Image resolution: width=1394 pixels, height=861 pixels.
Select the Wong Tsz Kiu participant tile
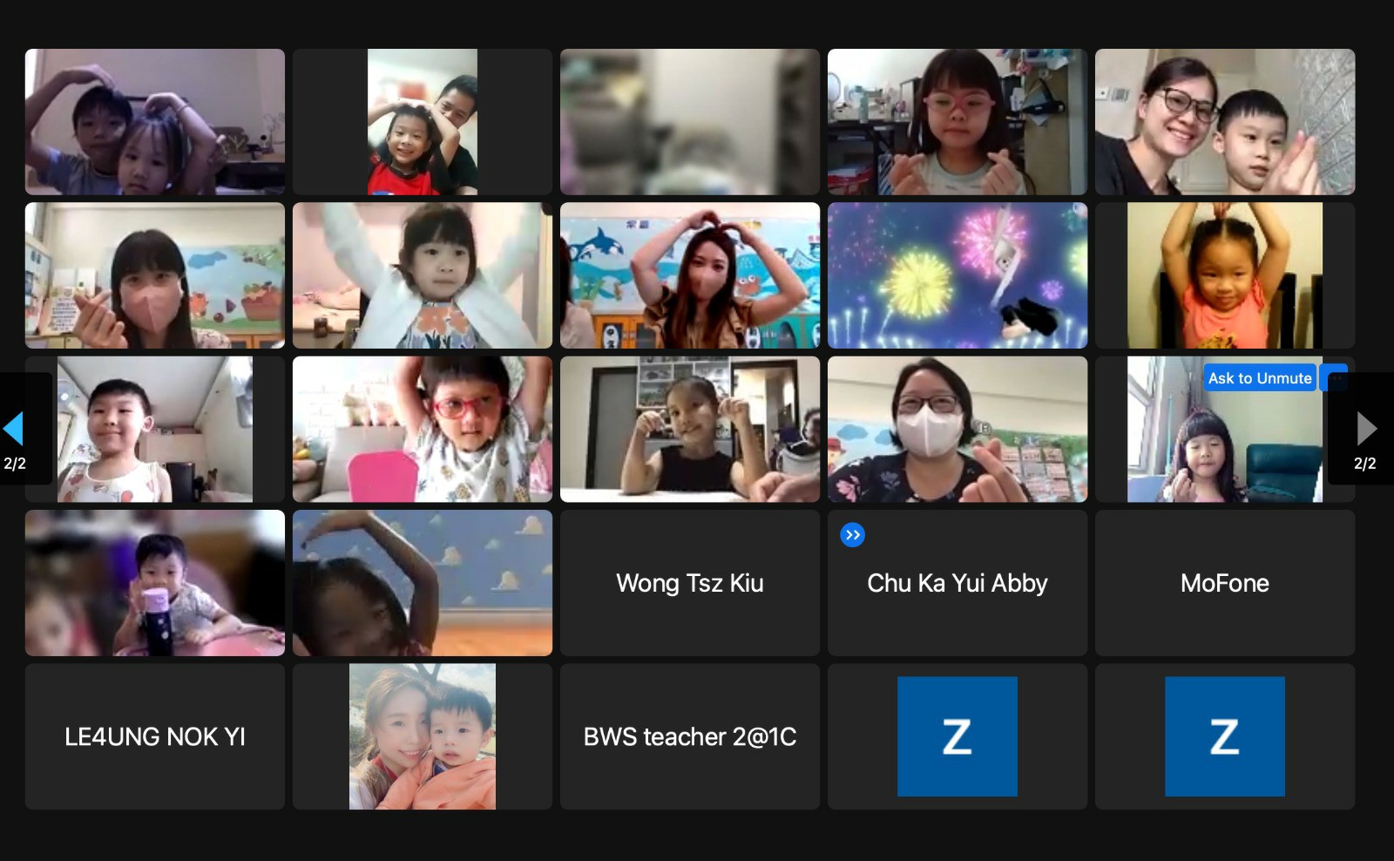[689, 583]
